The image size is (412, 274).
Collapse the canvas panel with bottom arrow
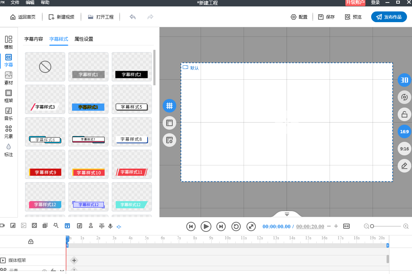point(287,214)
